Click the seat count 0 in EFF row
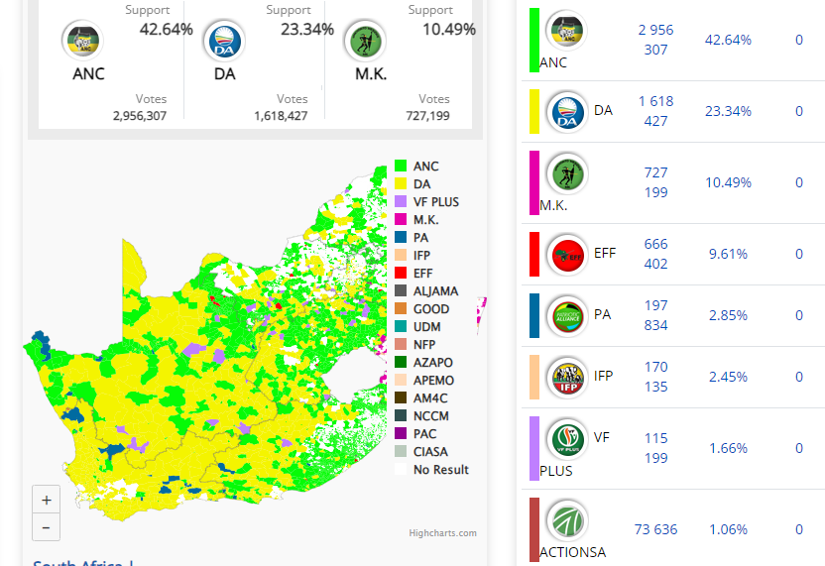 click(x=798, y=254)
